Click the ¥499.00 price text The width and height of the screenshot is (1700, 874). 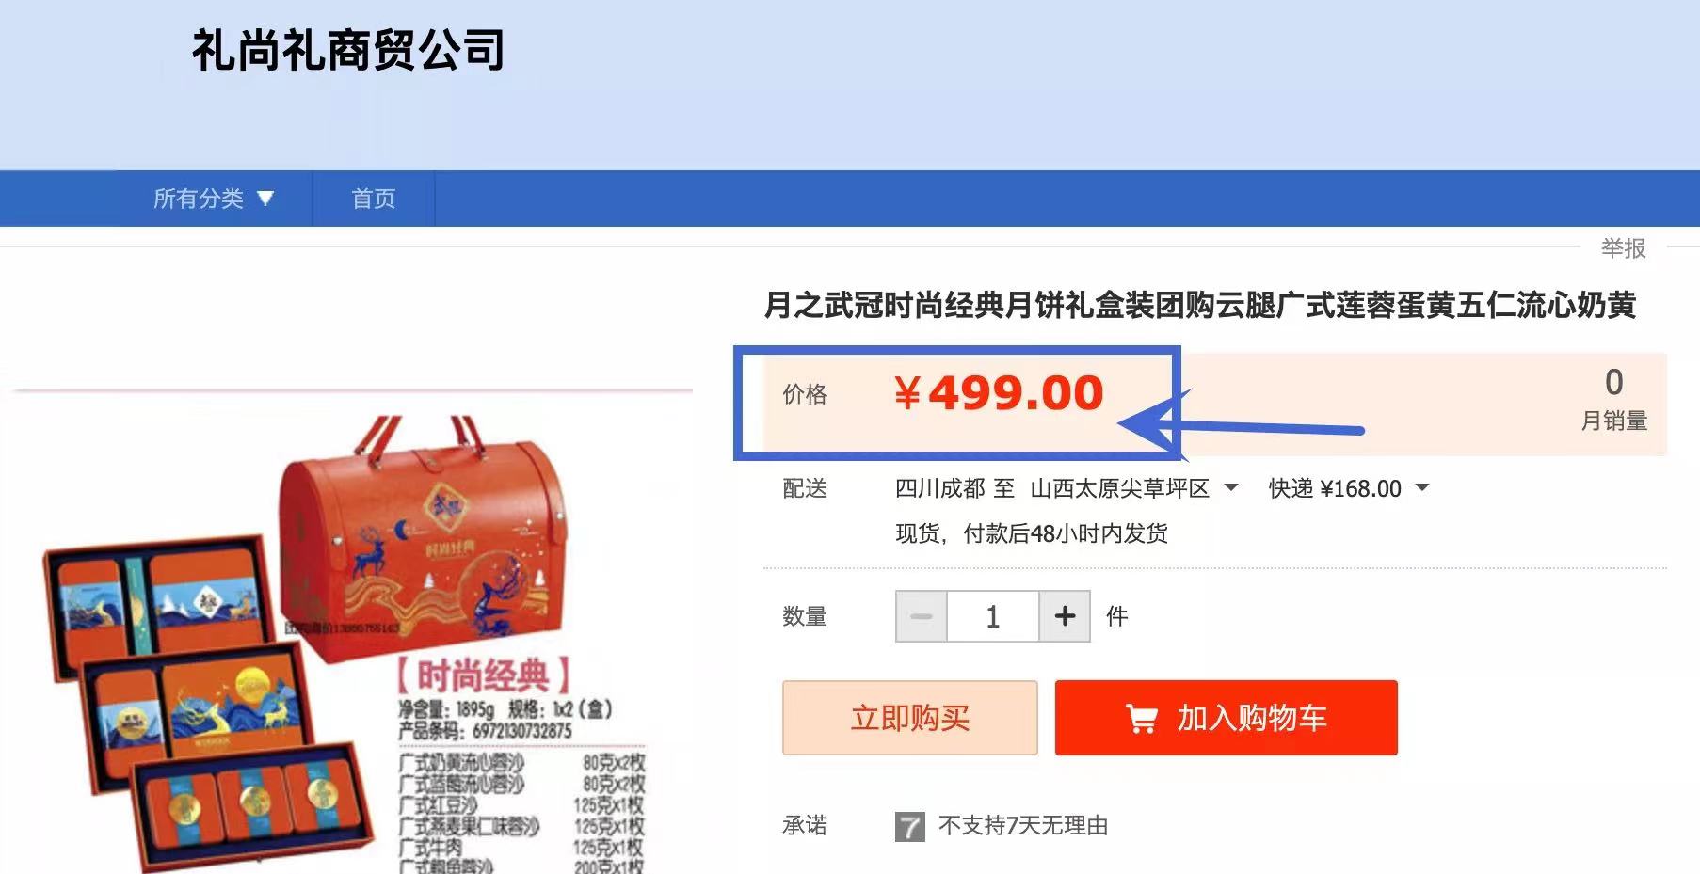click(x=998, y=393)
